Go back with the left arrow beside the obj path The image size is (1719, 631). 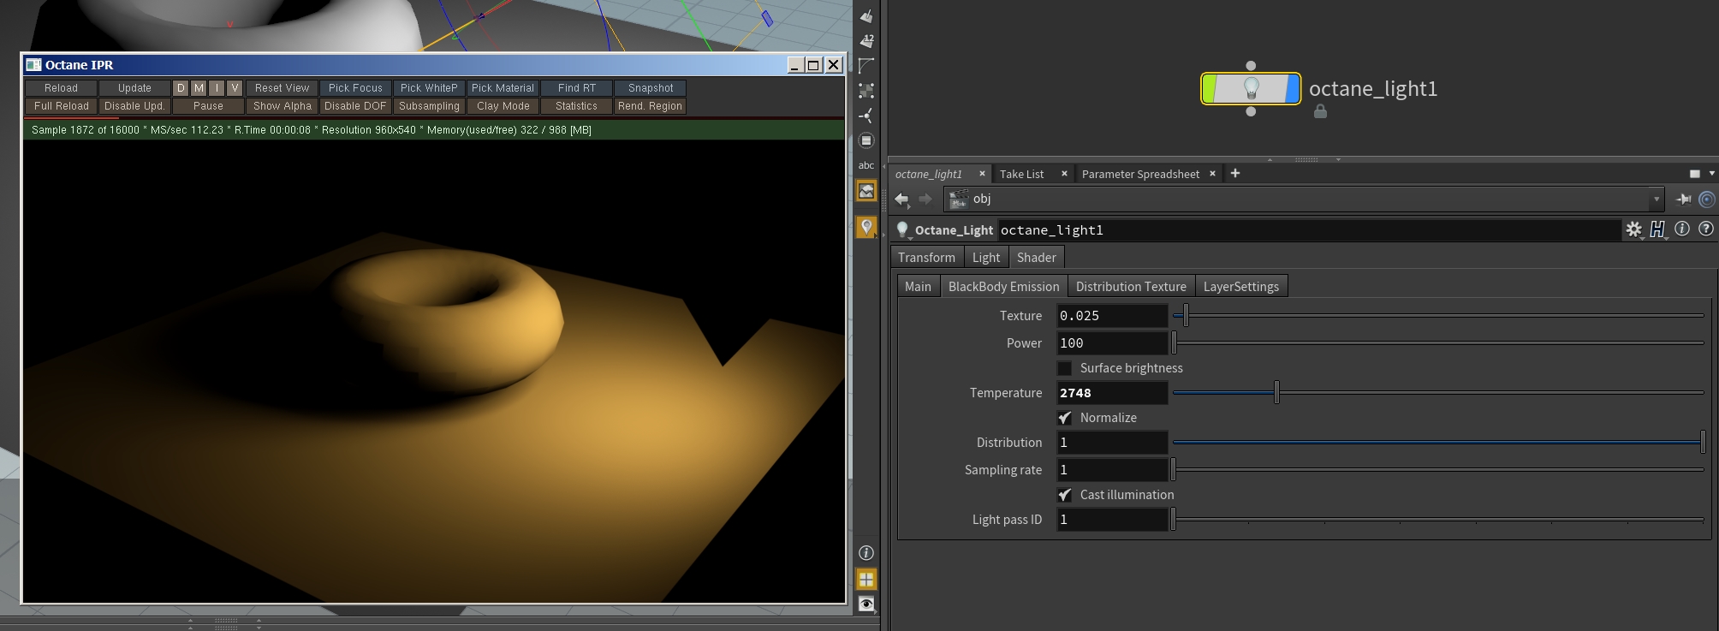(x=901, y=199)
